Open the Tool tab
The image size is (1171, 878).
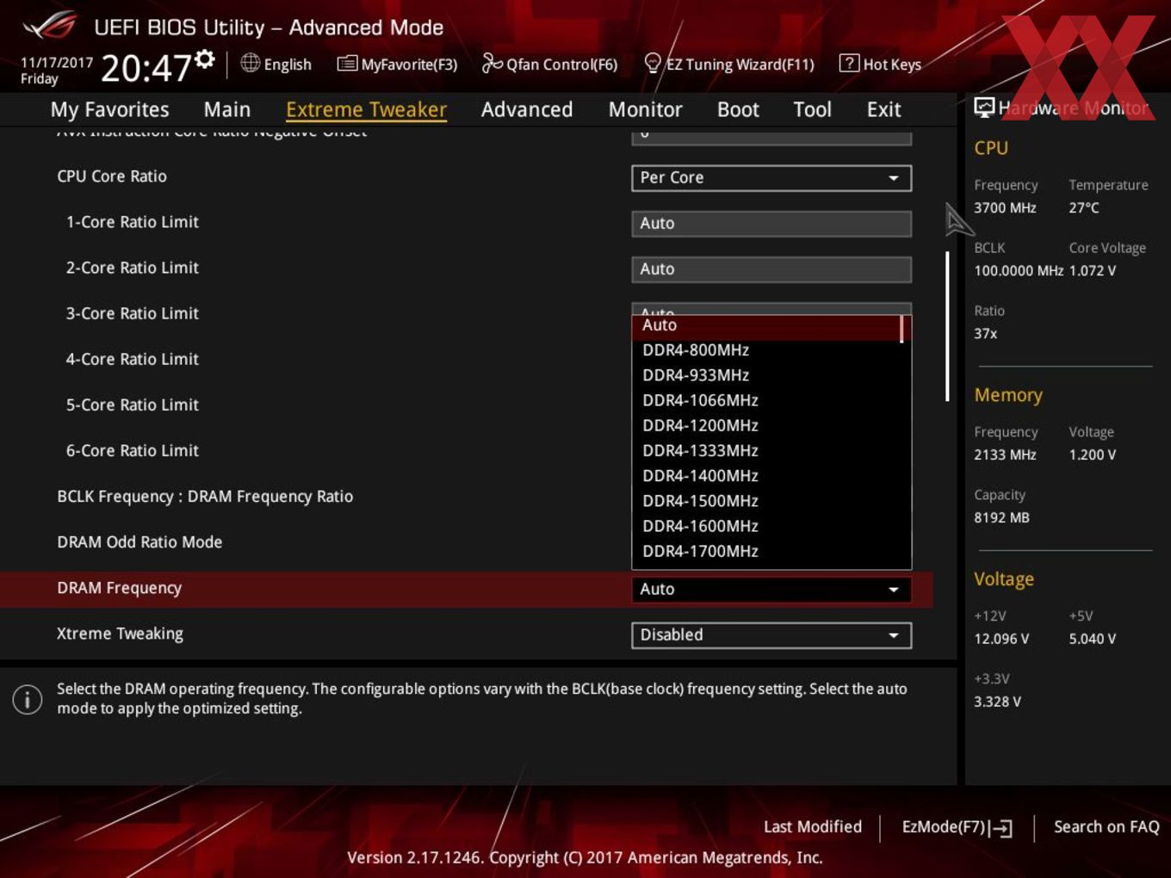pyautogui.click(x=812, y=109)
